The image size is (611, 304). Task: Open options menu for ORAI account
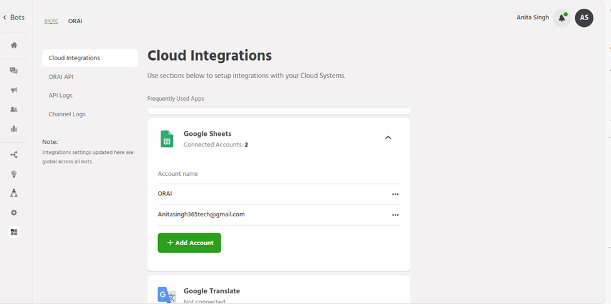(395, 194)
